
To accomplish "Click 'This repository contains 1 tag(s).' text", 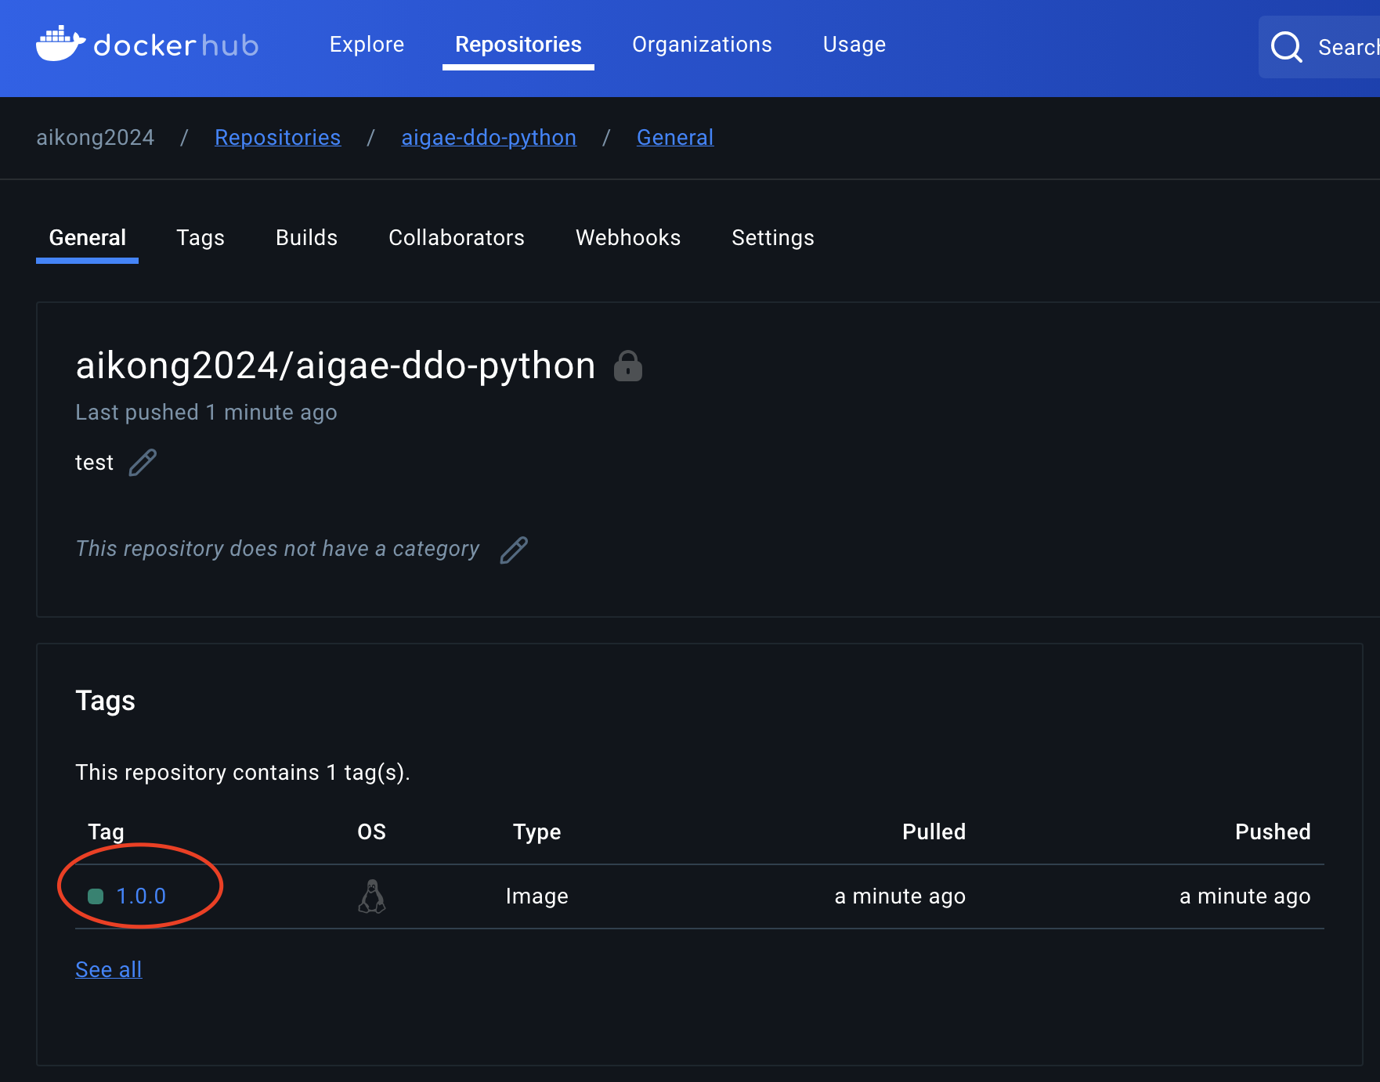I will pyautogui.click(x=243, y=773).
